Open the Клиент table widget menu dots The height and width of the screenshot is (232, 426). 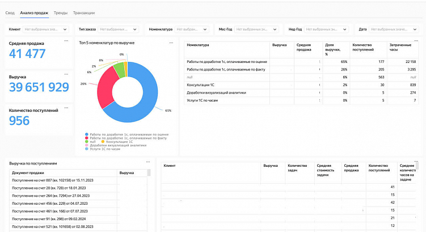coord(416,161)
